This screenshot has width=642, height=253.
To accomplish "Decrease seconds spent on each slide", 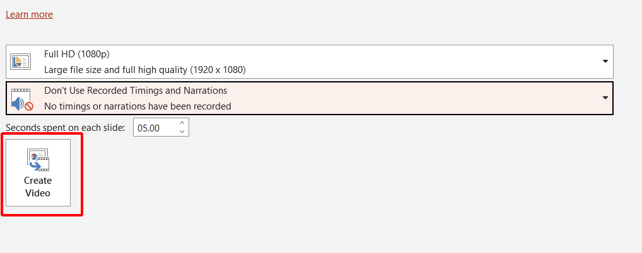I will point(182,132).
